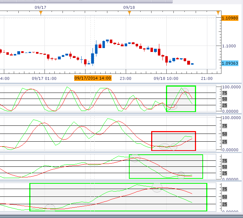The height and width of the screenshot is (218, 243).
Task: Click the 100.0000 label of second indicator panel
Action: (x=231, y=118)
